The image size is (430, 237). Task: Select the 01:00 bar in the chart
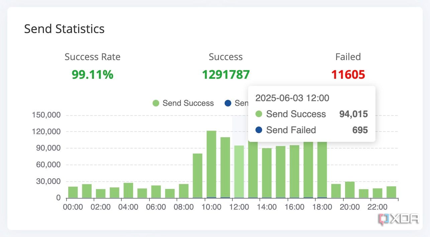click(x=87, y=191)
